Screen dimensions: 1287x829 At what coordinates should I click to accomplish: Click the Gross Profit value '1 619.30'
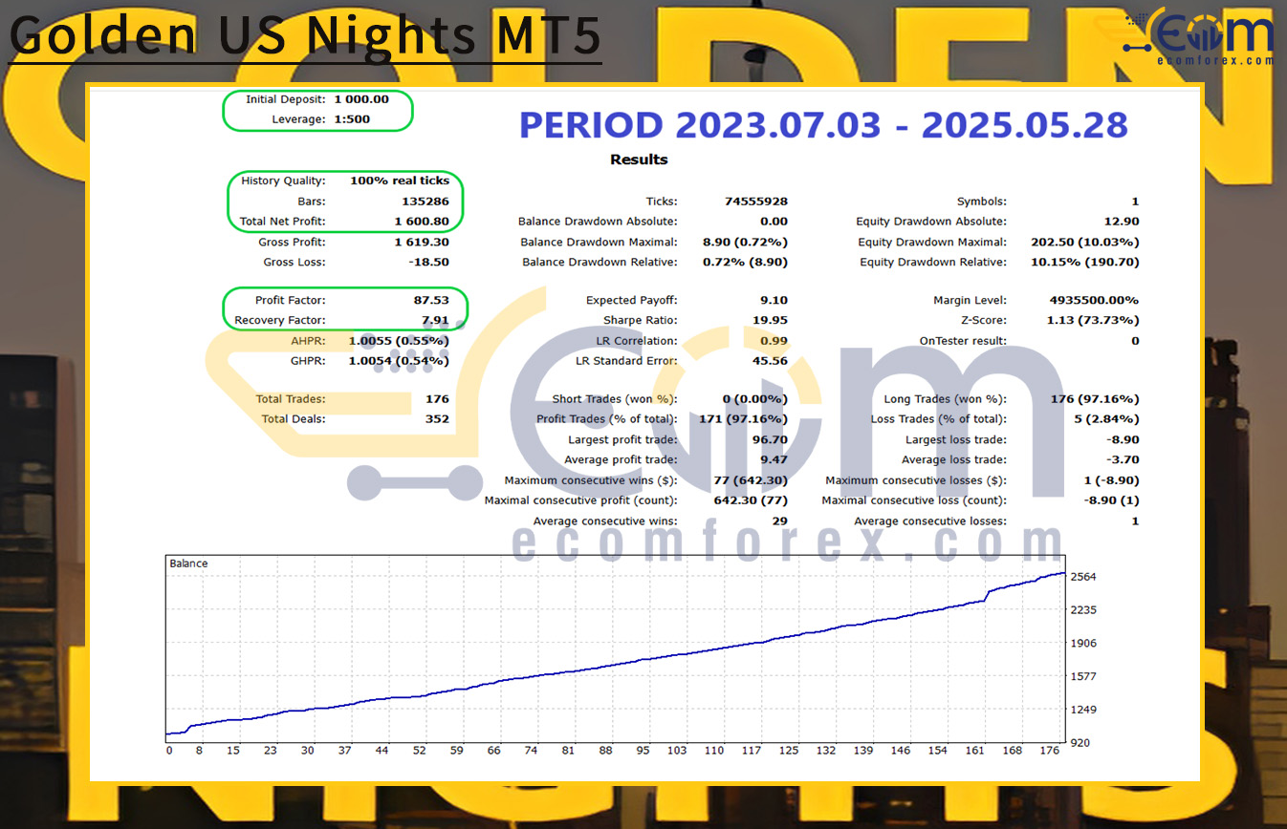point(422,243)
